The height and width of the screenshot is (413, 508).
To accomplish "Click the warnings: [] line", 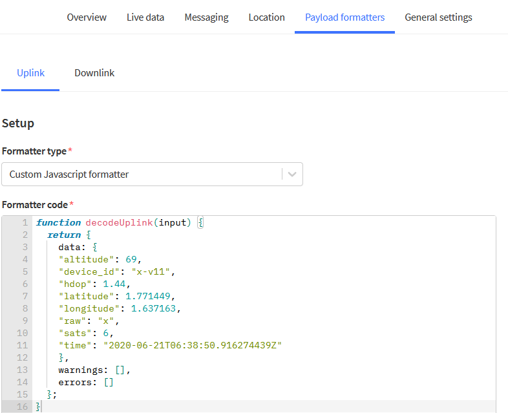I will [x=94, y=370].
